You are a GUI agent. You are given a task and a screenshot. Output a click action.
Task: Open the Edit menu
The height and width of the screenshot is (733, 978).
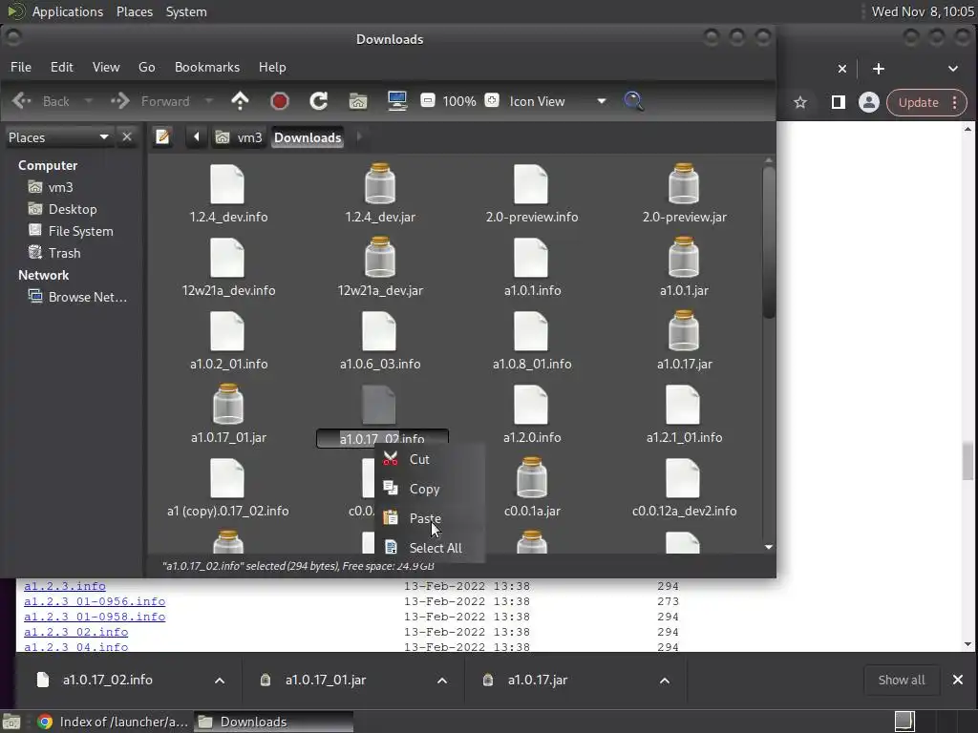[x=62, y=67]
